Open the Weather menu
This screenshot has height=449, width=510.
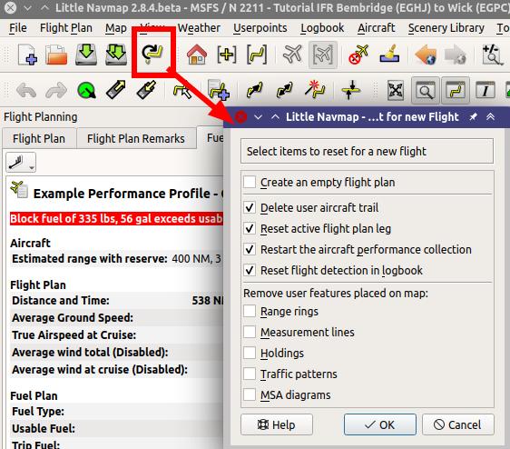[x=199, y=28]
